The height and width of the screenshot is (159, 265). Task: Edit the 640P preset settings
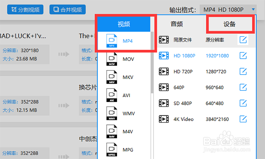pos(243,87)
